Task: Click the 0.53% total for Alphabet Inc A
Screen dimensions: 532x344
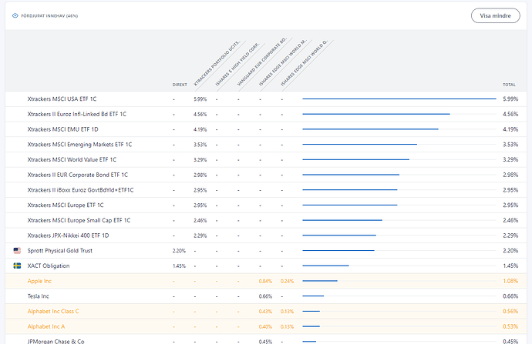Action: (x=510, y=326)
